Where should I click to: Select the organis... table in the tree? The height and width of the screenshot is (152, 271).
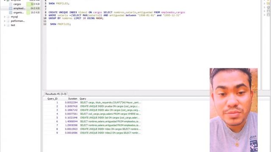click(x=19, y=13)
